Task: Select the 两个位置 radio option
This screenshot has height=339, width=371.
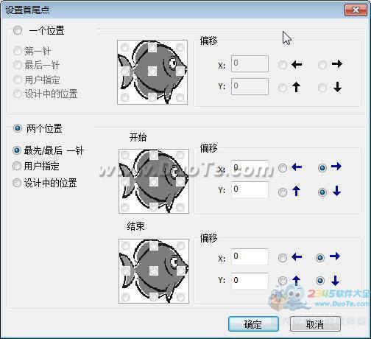Action: coord(18,128)
